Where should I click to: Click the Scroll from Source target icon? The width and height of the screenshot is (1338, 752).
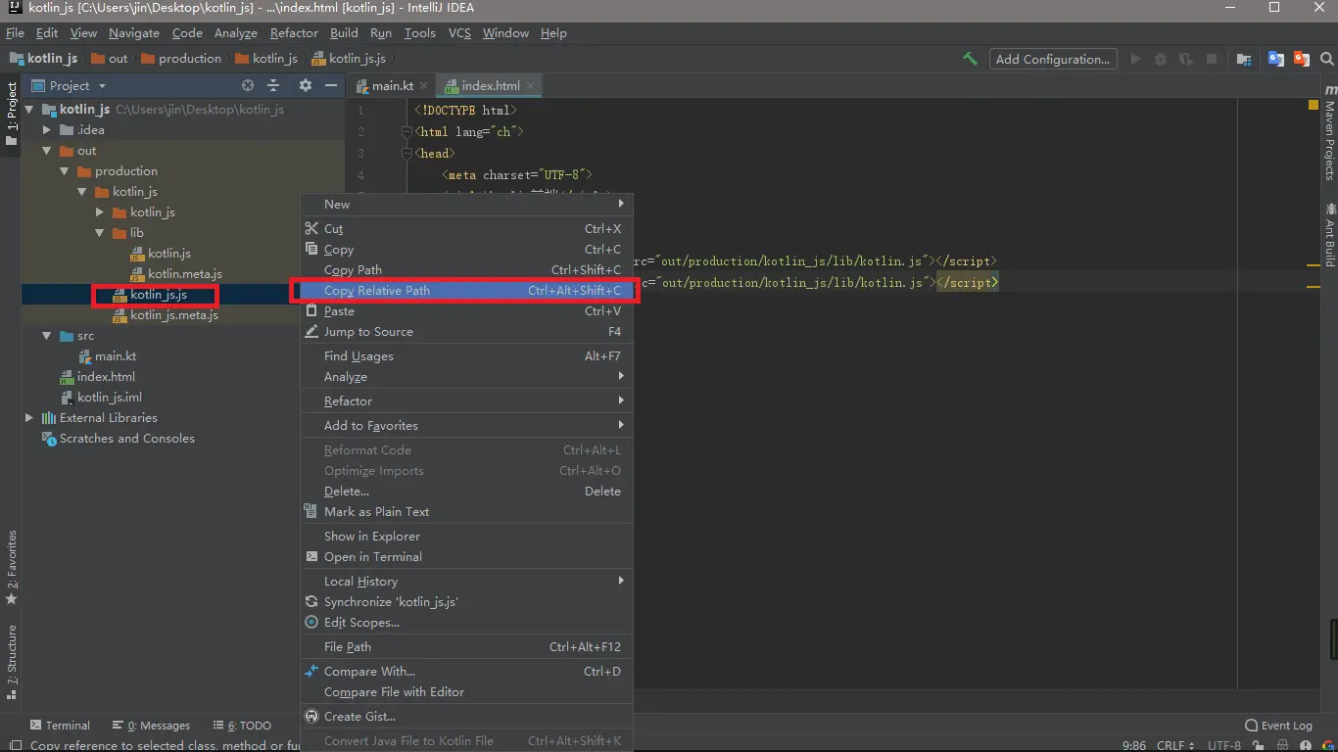click(x=248, y=85)
